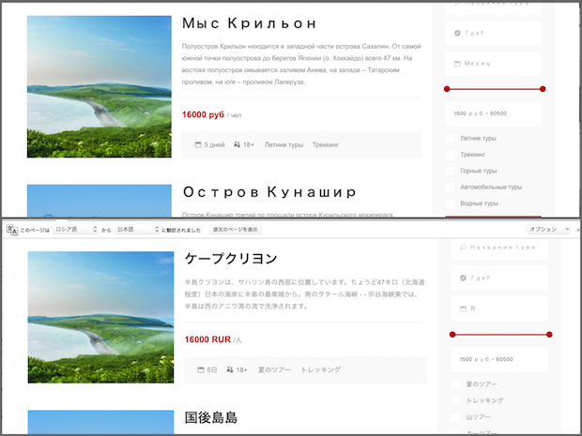Click the compass icon beside Где? in upper sidebar
This screenshot has height=436, width=582.
coord(457,34)
